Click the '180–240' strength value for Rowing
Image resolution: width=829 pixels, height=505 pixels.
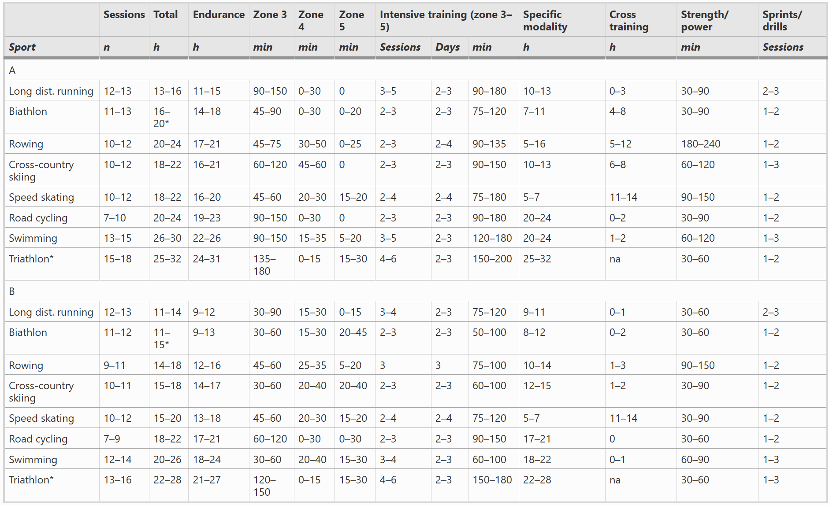pyautogui.click(x=700, y=144)
